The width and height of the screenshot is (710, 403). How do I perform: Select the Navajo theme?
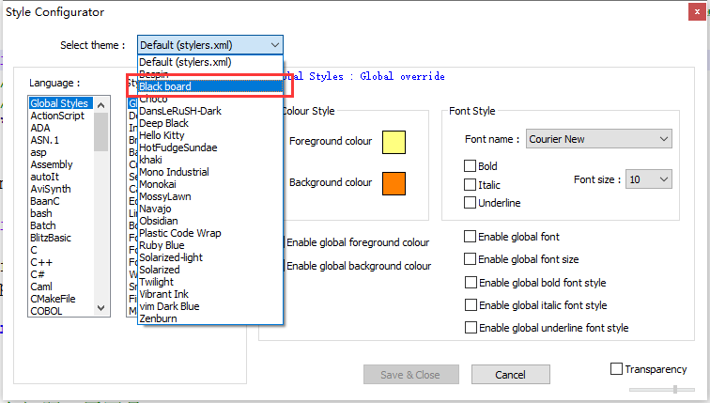pos(210,209)
